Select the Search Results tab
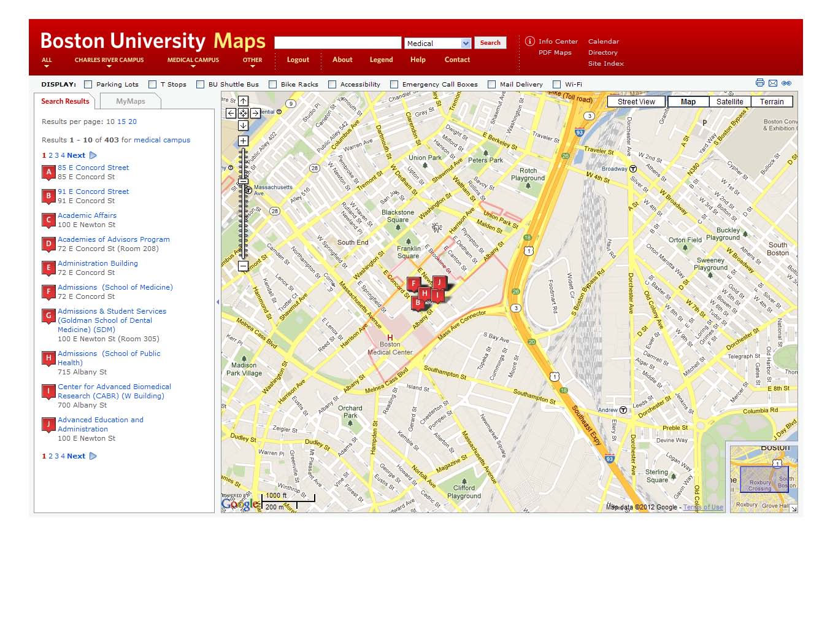The width and height of the screenshot is (830, 642). [x=65, y=101]
